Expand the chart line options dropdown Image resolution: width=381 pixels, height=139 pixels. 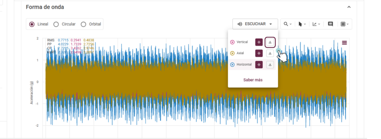tap(316, 24)
